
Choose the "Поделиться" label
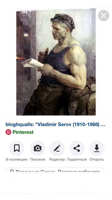tap(77, 159)
